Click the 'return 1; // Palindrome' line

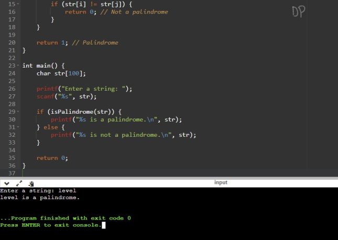click(78, 42)
